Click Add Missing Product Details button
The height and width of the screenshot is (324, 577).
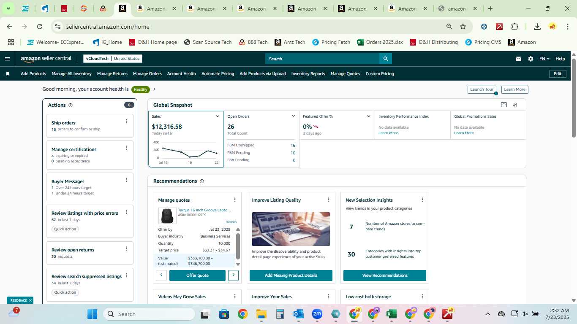click(291, 275)
